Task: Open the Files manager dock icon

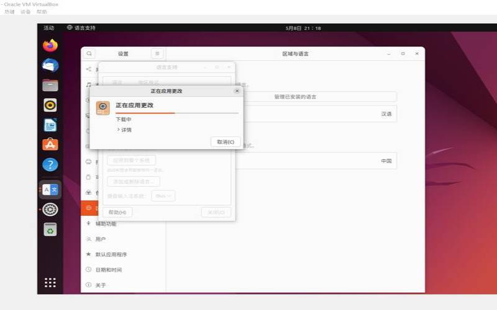Action: 50,85
